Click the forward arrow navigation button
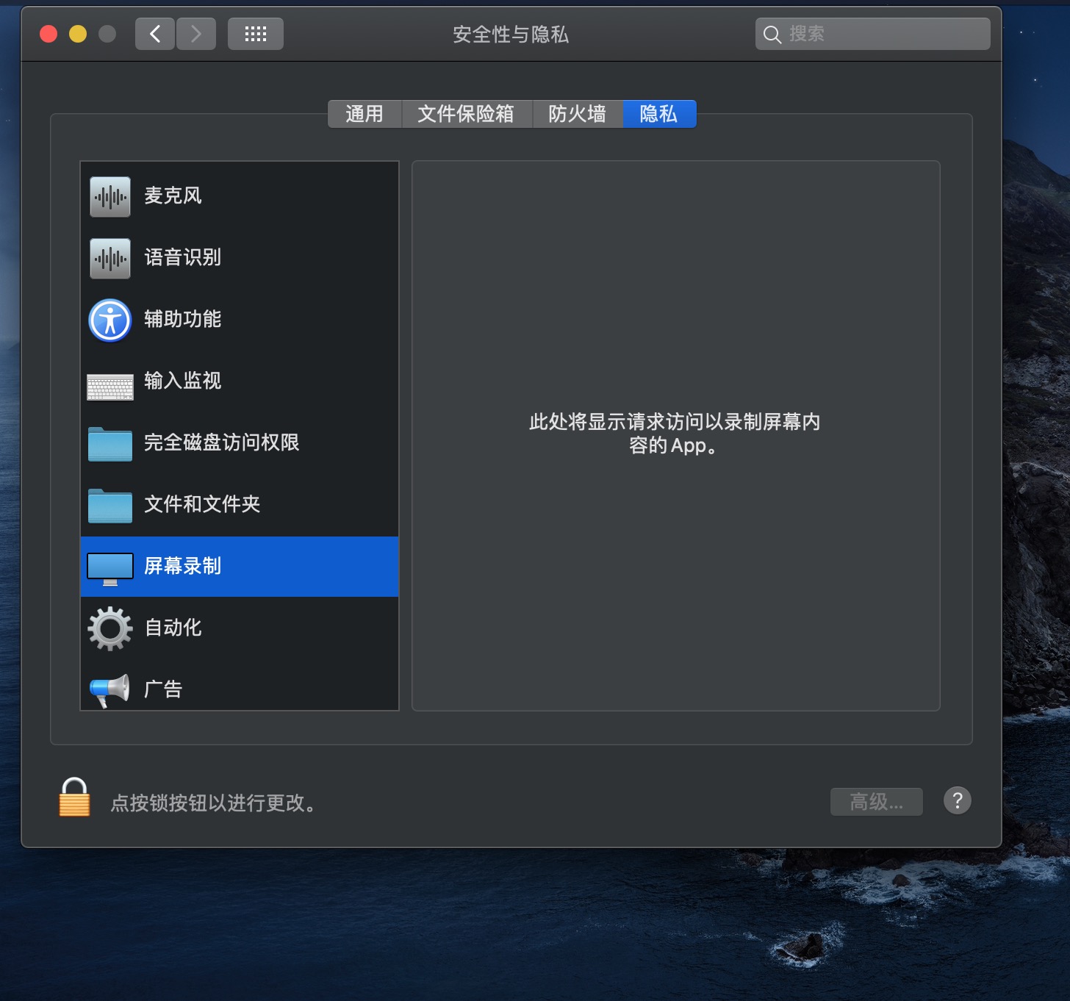 click(x=196, y=34)
